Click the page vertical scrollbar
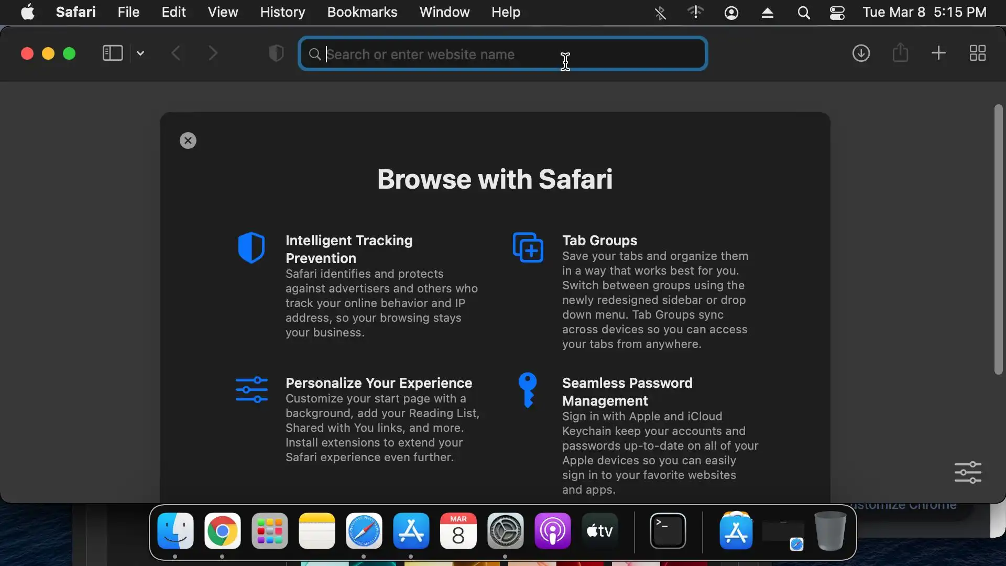Image resolution: width=1006 pixels, height=566 pixels. point(998,239)
